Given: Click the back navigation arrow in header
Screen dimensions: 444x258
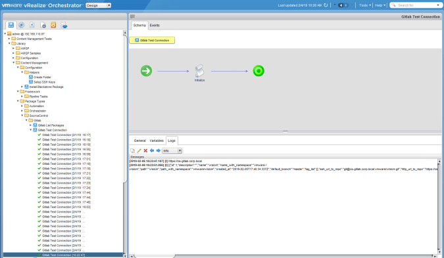Looking at the screenshot, I should pos(341,5).
